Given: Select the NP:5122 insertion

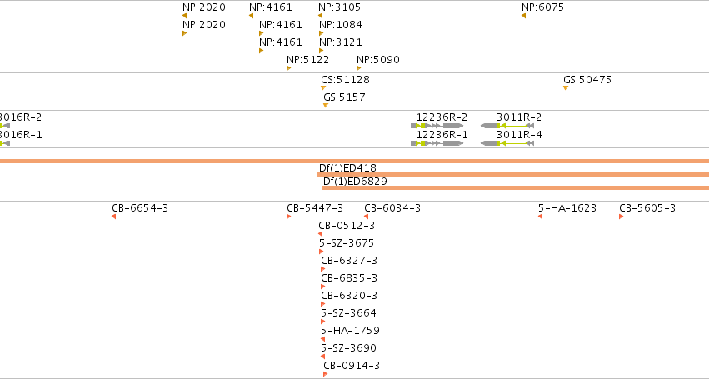Looking at the screenshot, I should coord(288,69).
